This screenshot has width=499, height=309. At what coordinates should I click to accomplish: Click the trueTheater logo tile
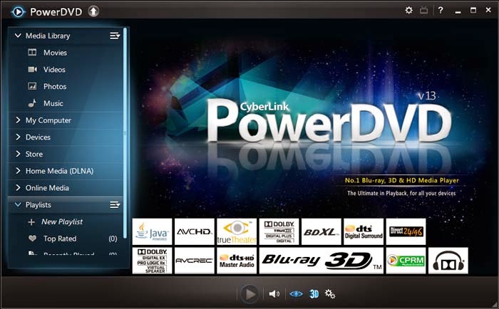tap(237, 231)
